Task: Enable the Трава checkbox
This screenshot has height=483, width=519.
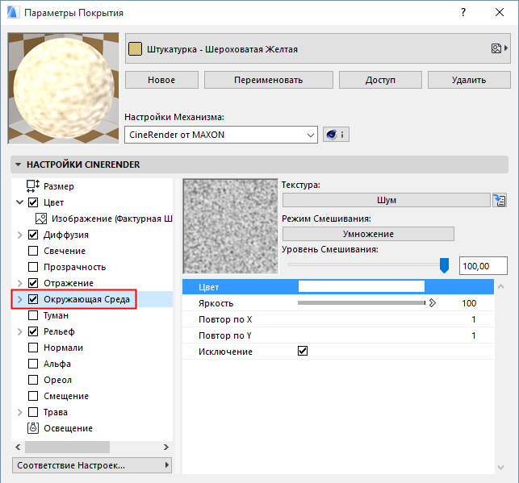Action: 33,412
